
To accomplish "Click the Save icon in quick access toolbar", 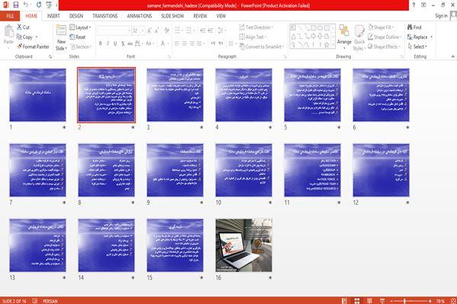I will click(16, 5).
